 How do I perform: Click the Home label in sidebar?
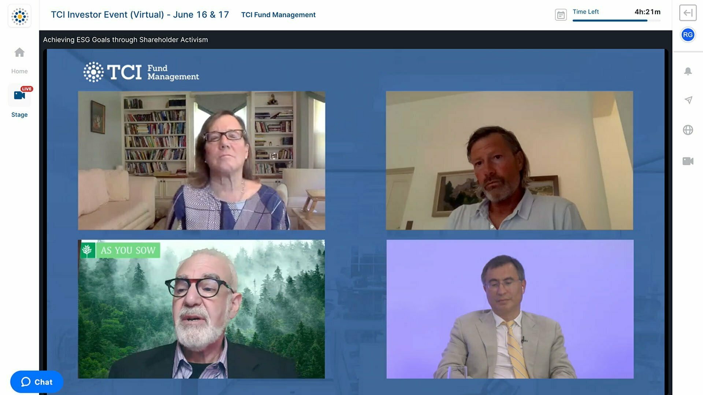pyautogui.click(x=19, y=71)
